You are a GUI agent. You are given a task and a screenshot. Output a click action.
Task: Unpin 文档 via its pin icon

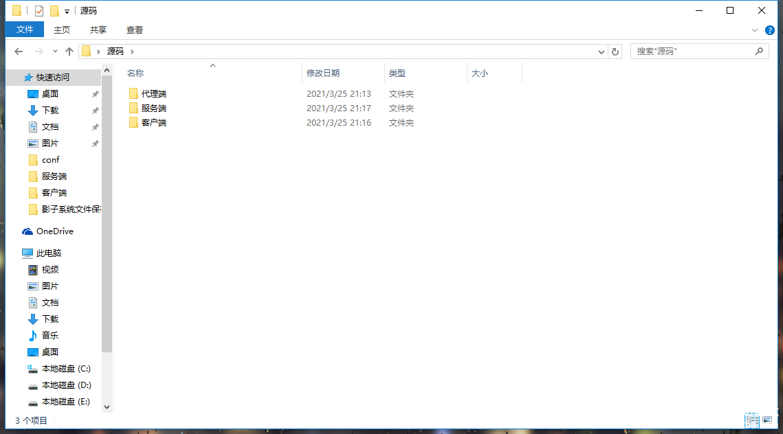click(x=95, y=127)
